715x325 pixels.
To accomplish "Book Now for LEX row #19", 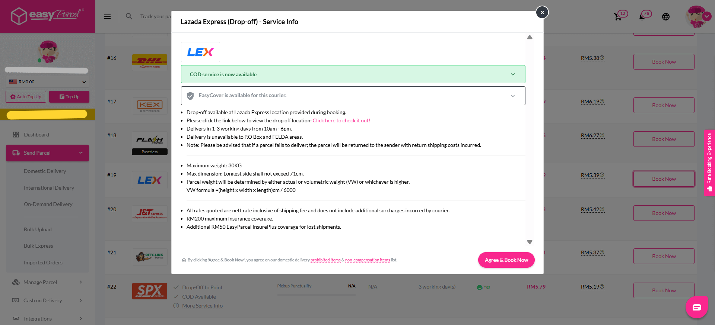I will pos(664,179).
